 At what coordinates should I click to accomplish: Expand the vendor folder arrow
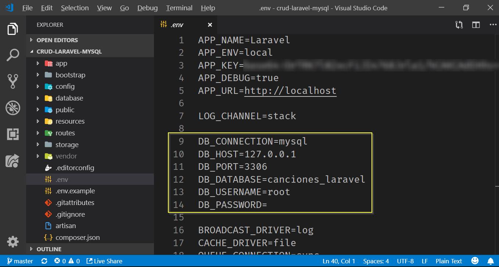click(38, 156)
